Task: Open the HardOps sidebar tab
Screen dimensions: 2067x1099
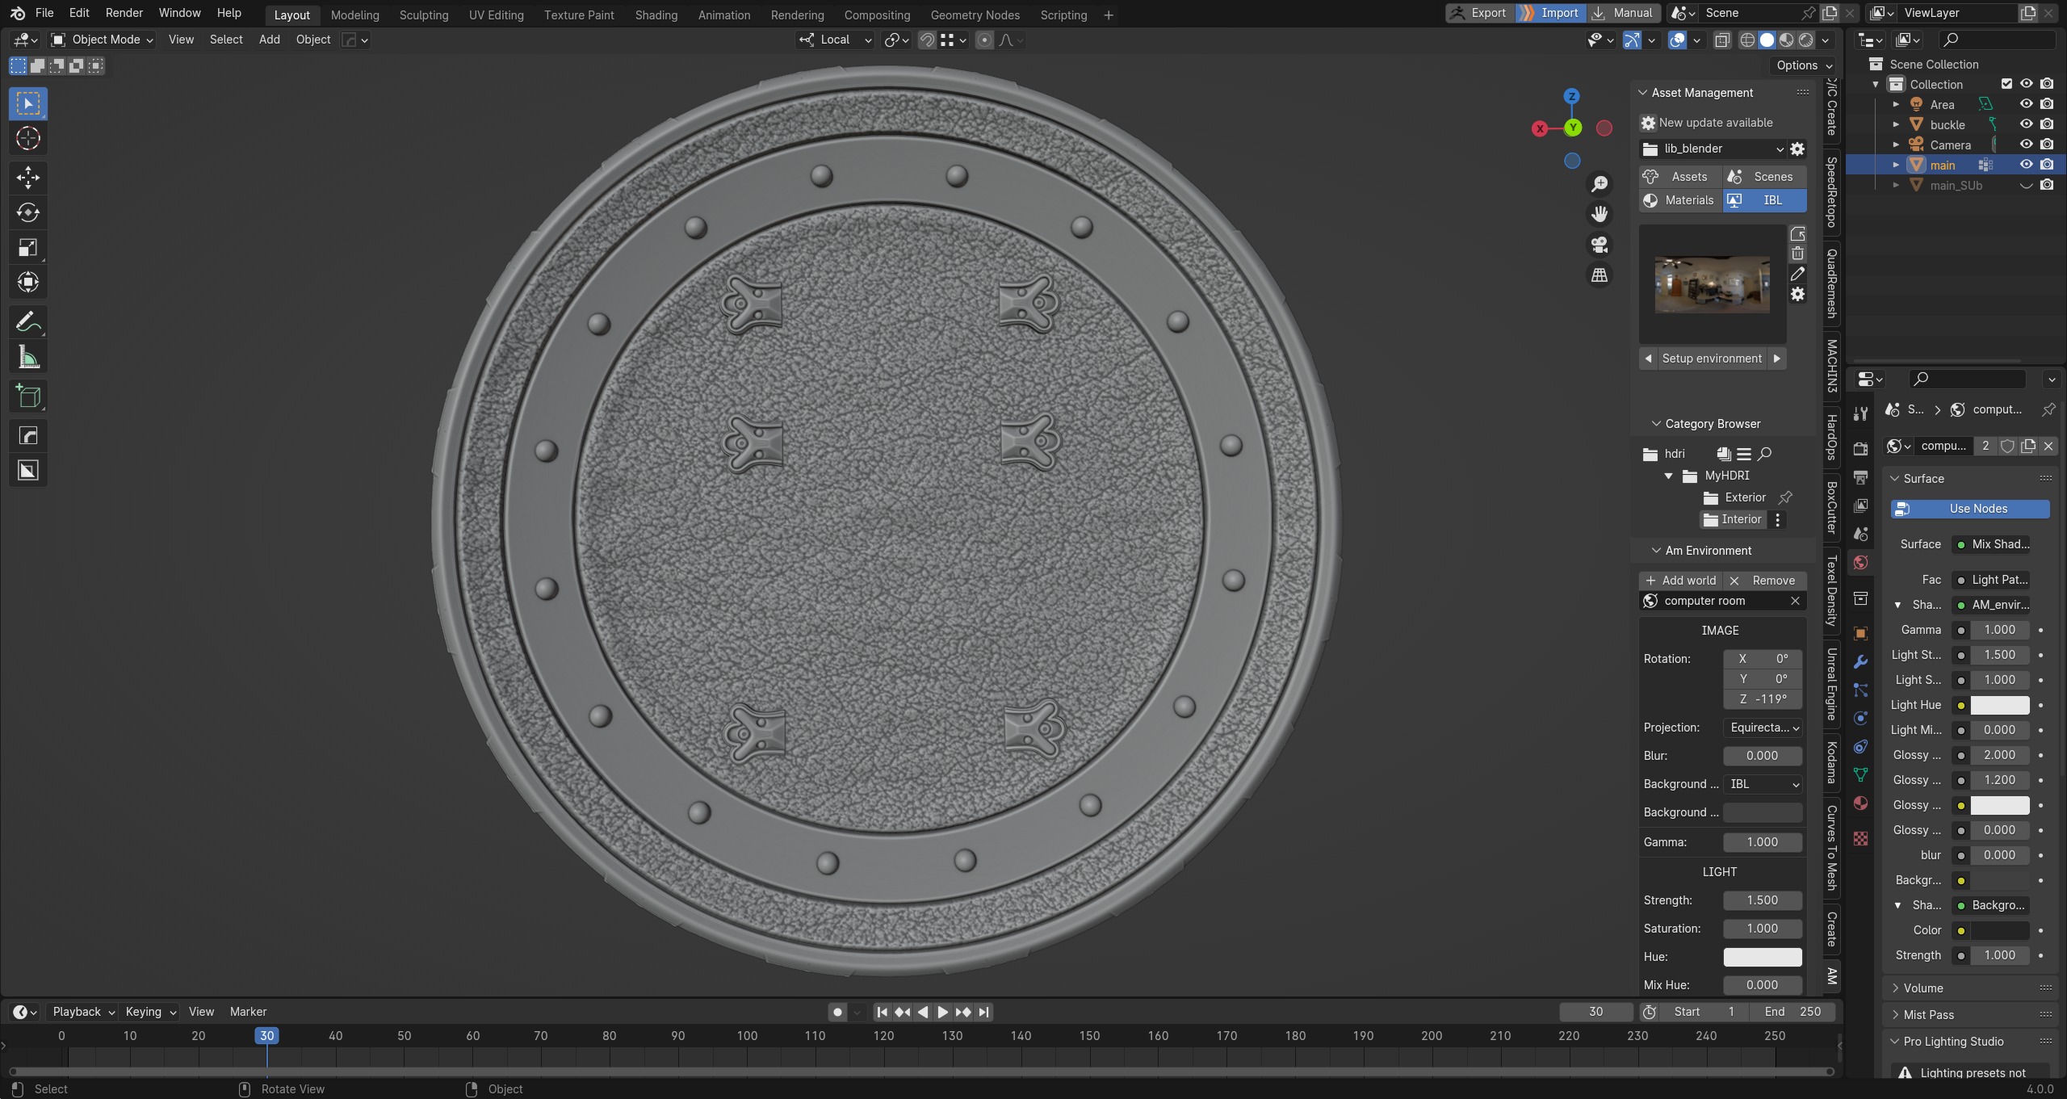Action: [1832, 436]
